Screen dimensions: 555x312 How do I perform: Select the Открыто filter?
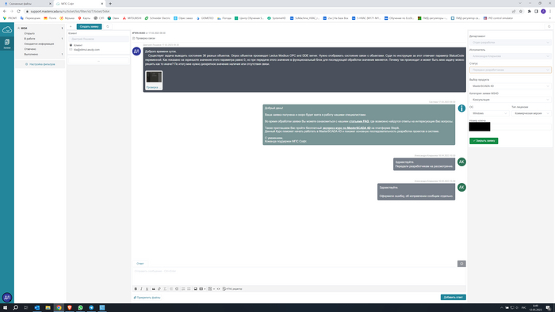29,33
